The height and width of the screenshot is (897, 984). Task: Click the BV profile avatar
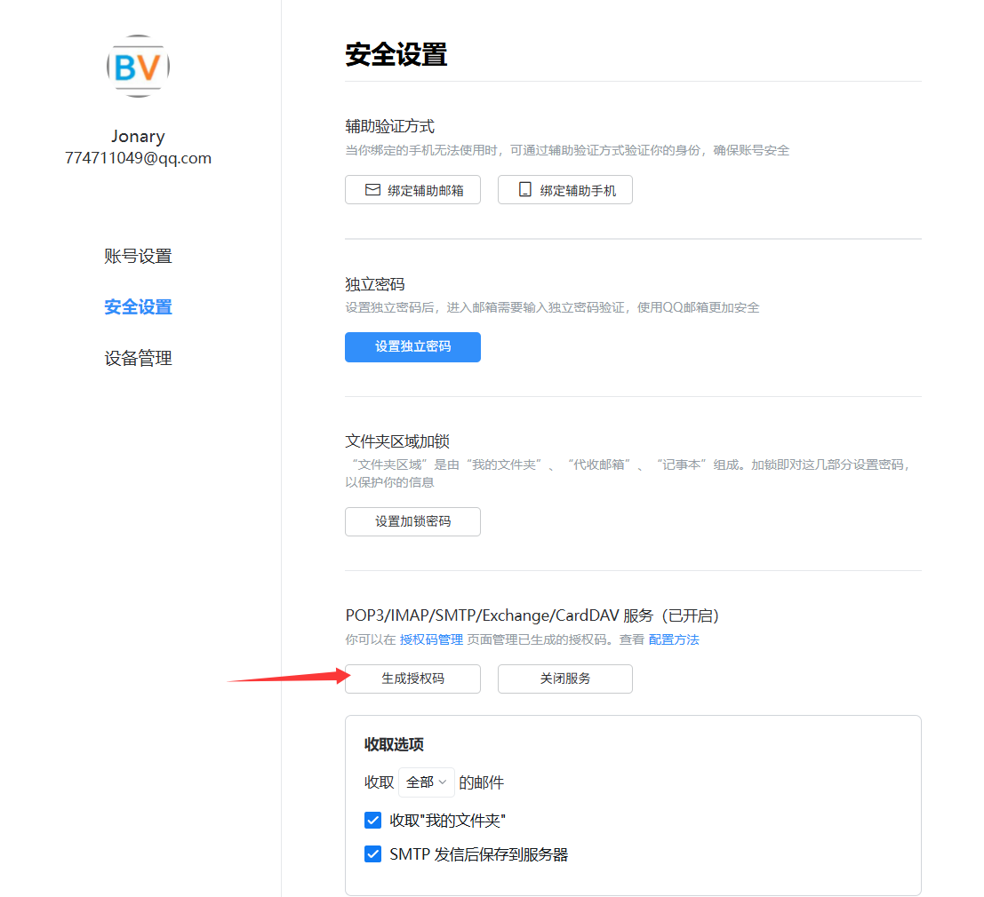(x=138, y=66)
